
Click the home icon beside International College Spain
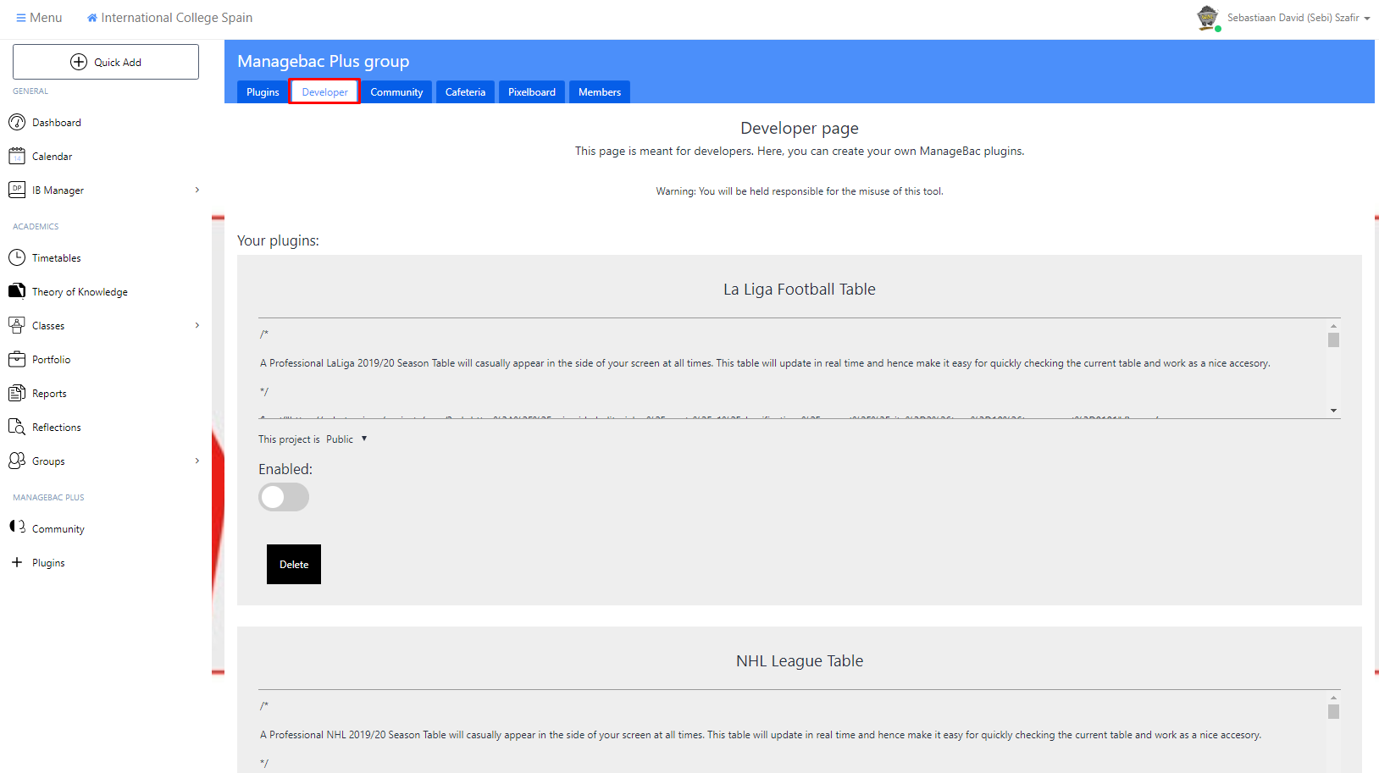pyautogui.click(x=92, y=18)
